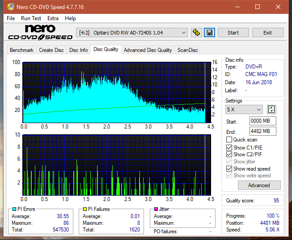The width and height of the screenshot is (292, 240).
Task: Click the PO failures label
Action: click(x=166, y=231)
